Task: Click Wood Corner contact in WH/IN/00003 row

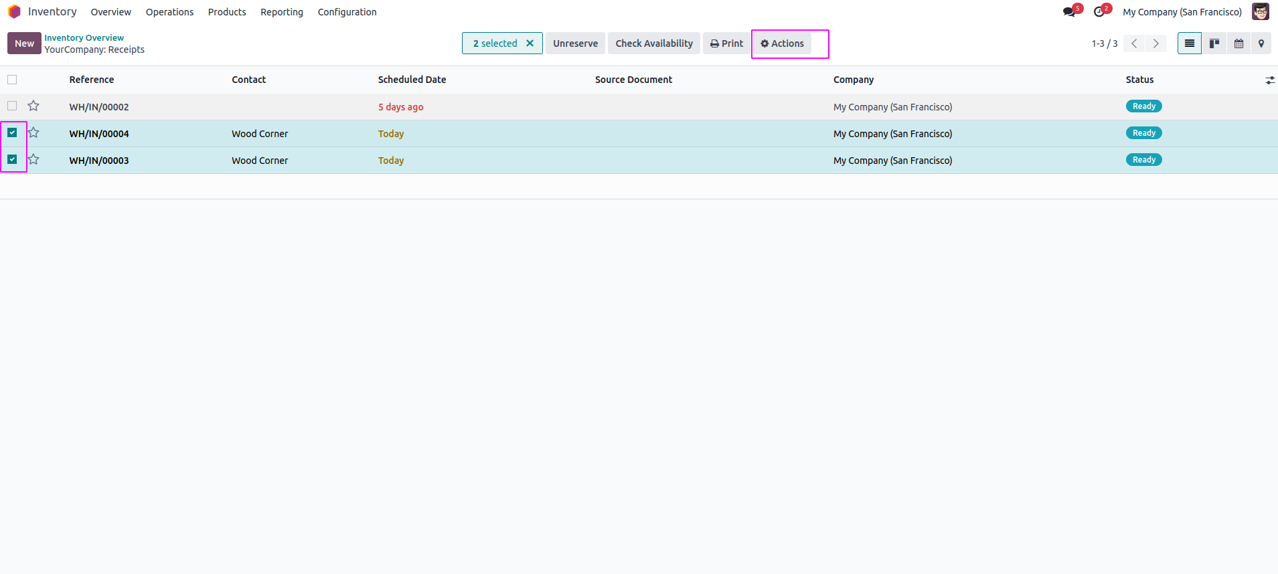Action: click(260, 161)
